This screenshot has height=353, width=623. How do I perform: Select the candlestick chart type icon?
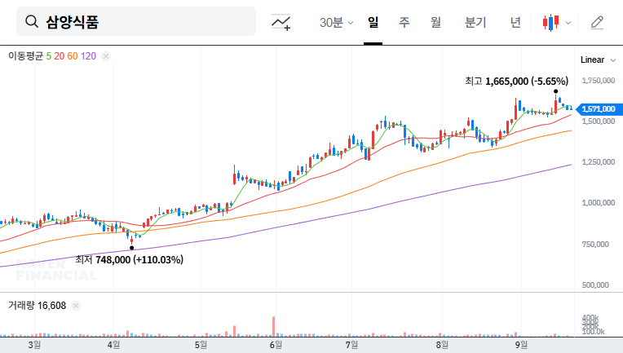[550, 23]
